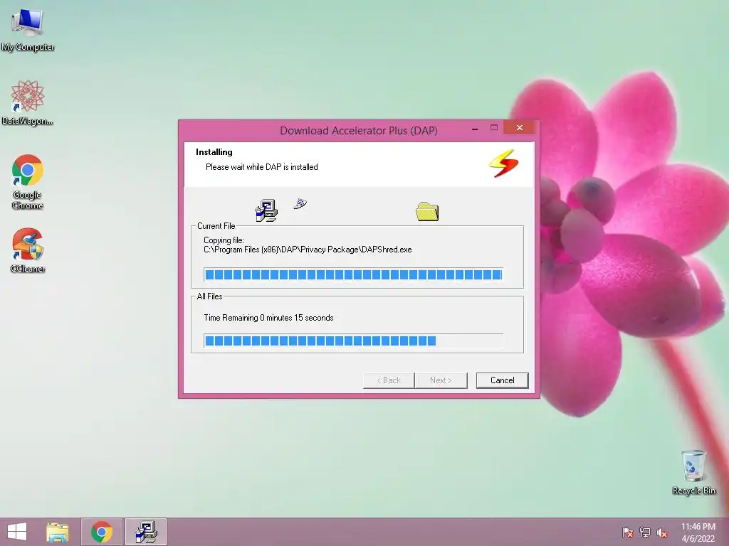
Task: Click the Time Remaining text
Action: [268, 318]
